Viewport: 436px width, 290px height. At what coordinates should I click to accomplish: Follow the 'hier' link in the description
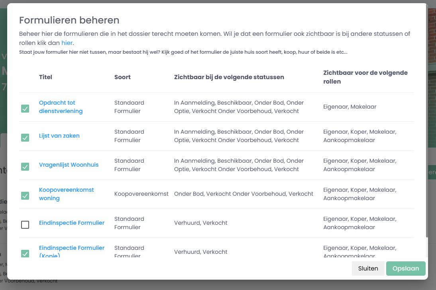[67, 43]
